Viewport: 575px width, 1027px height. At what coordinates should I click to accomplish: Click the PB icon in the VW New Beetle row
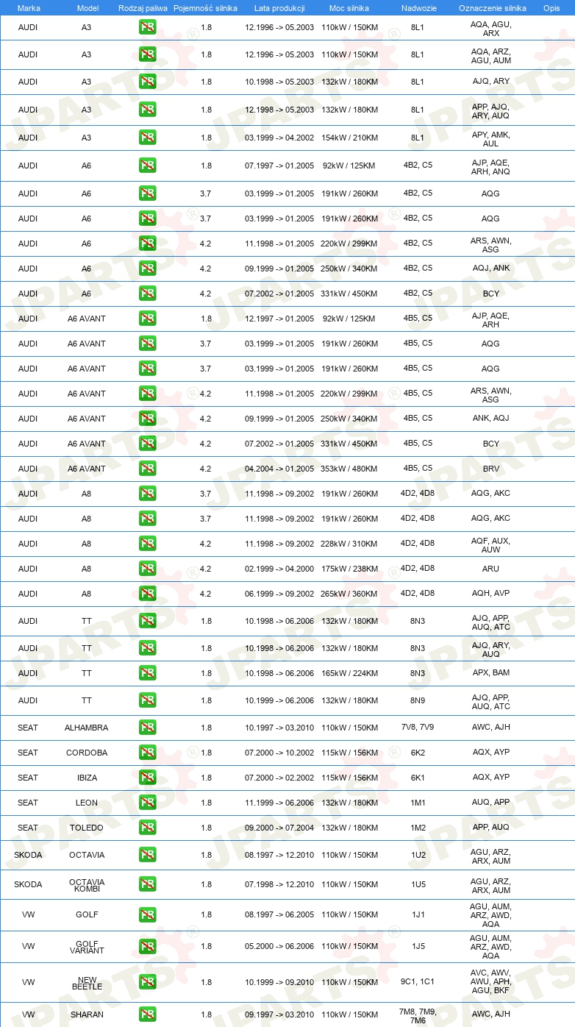point(147,982)
